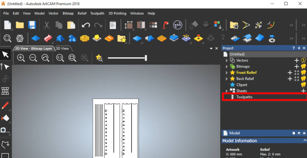
Task: Click the favorites folder star icon in top toolbar
Action: 234,25
